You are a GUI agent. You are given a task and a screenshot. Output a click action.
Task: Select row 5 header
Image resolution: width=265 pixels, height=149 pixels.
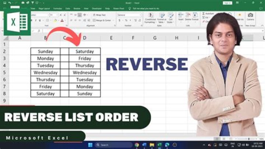[x=4, y=72]
